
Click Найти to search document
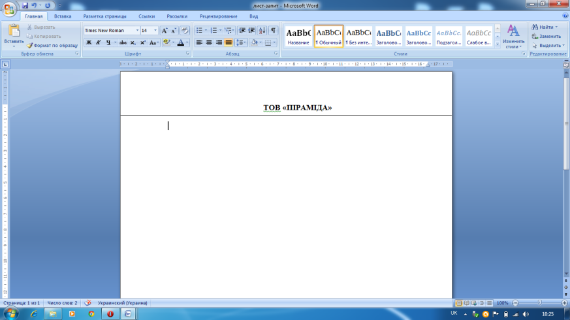[545, 27]
